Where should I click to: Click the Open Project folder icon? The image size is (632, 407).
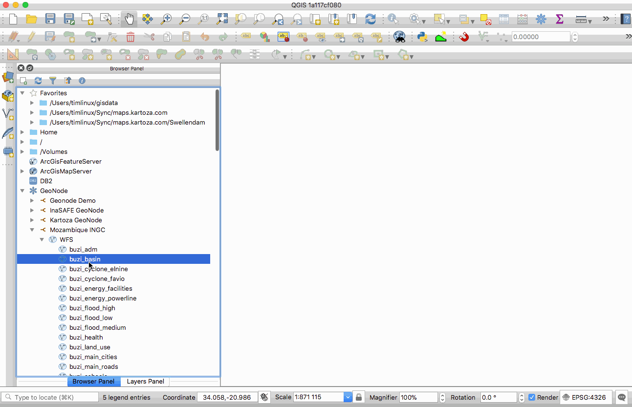31,19
